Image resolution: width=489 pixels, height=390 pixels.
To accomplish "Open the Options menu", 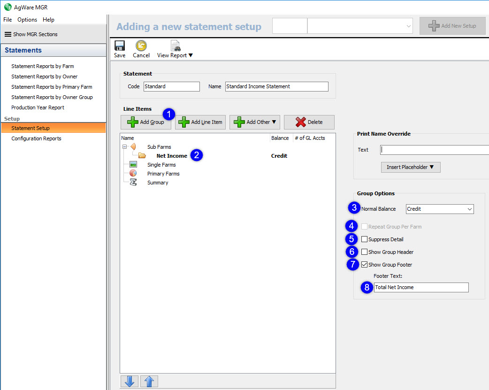I will [27, 20].
